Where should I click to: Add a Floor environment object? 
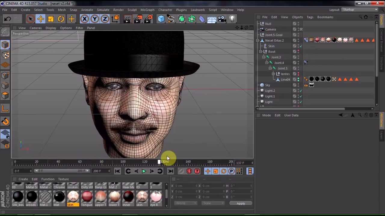[212, 19]
